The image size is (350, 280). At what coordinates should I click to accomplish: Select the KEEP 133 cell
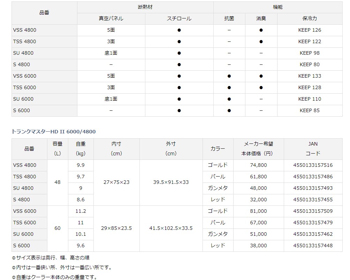pos(310,76)
